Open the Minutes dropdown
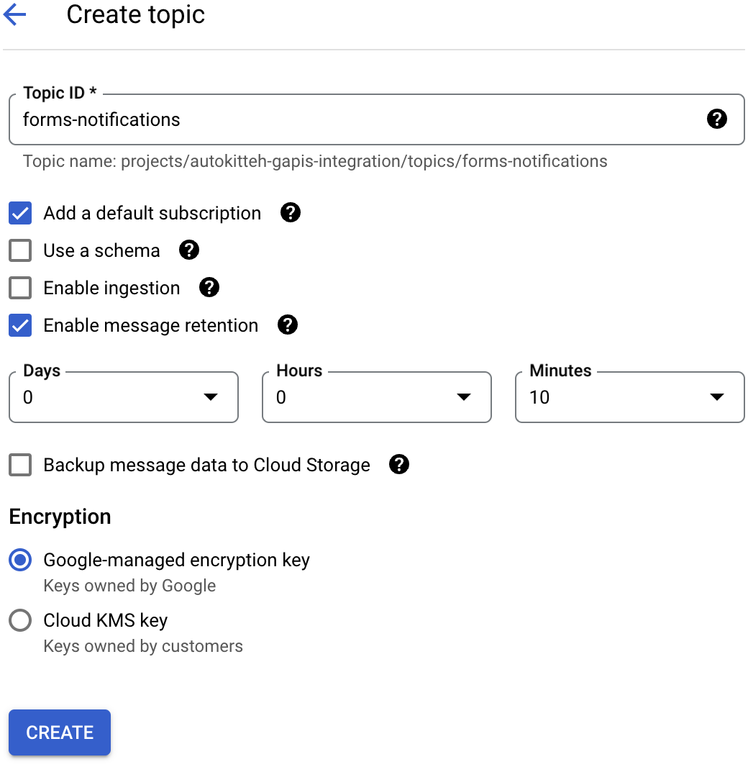 630,396
